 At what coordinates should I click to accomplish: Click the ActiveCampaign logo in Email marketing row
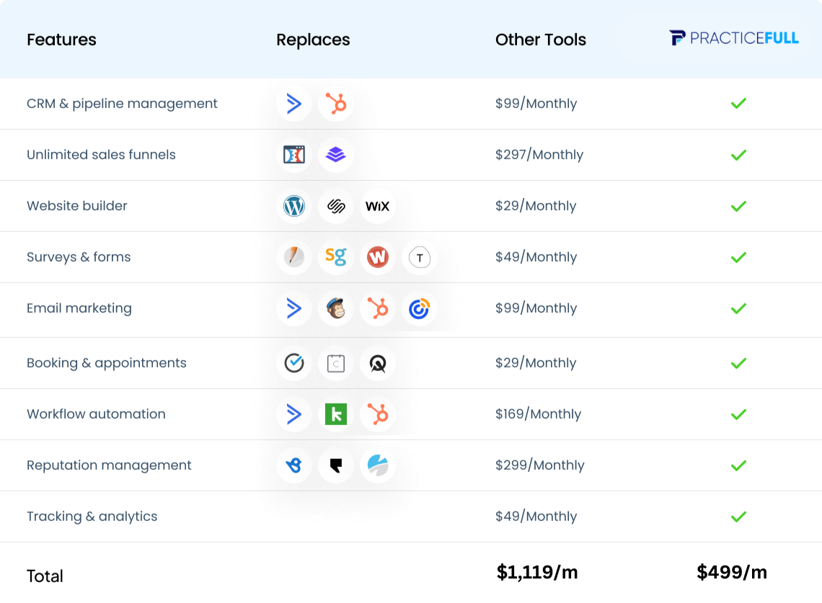point(294,308)
